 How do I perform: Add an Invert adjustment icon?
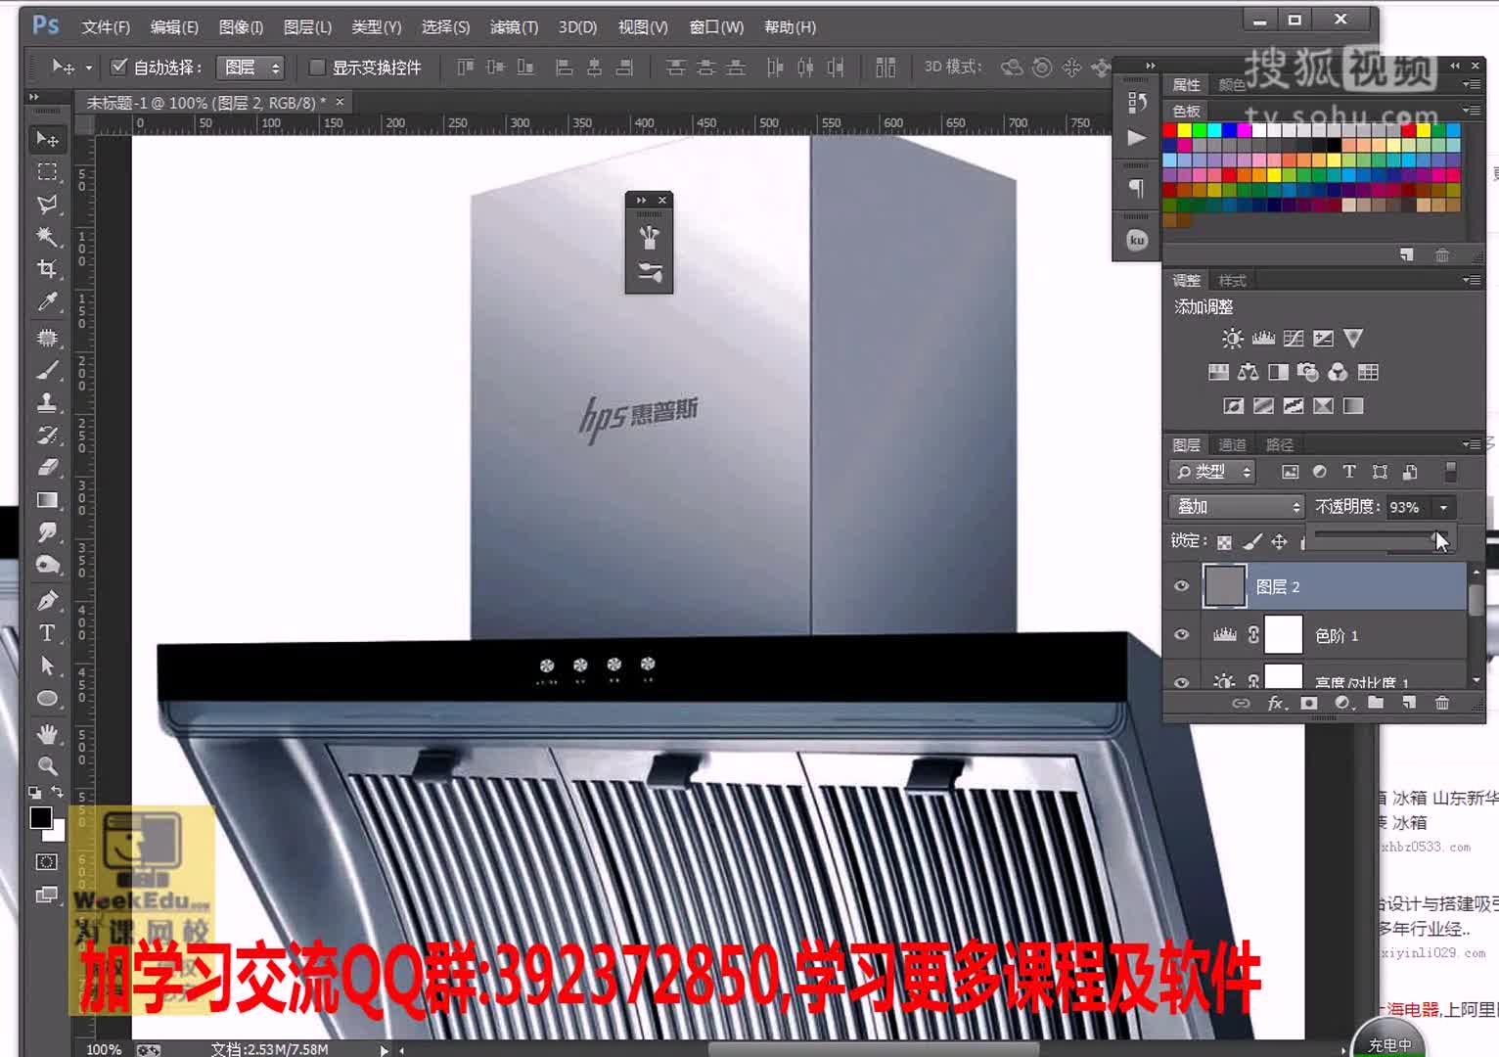[1233, 405]
